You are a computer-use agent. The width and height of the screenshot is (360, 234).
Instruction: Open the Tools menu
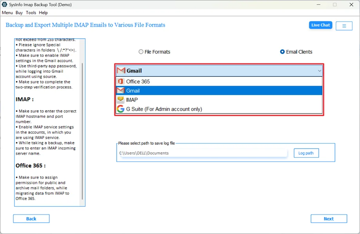pos(31,13)
